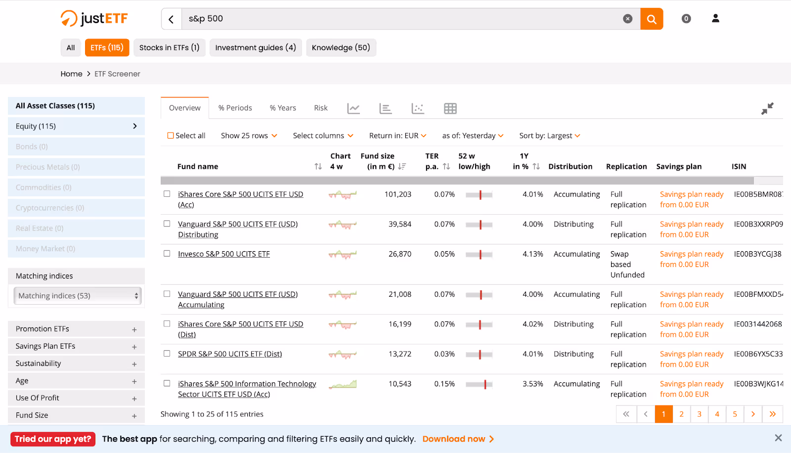Switch to Risk tab

pyautogui.click(x=321, y=108)
